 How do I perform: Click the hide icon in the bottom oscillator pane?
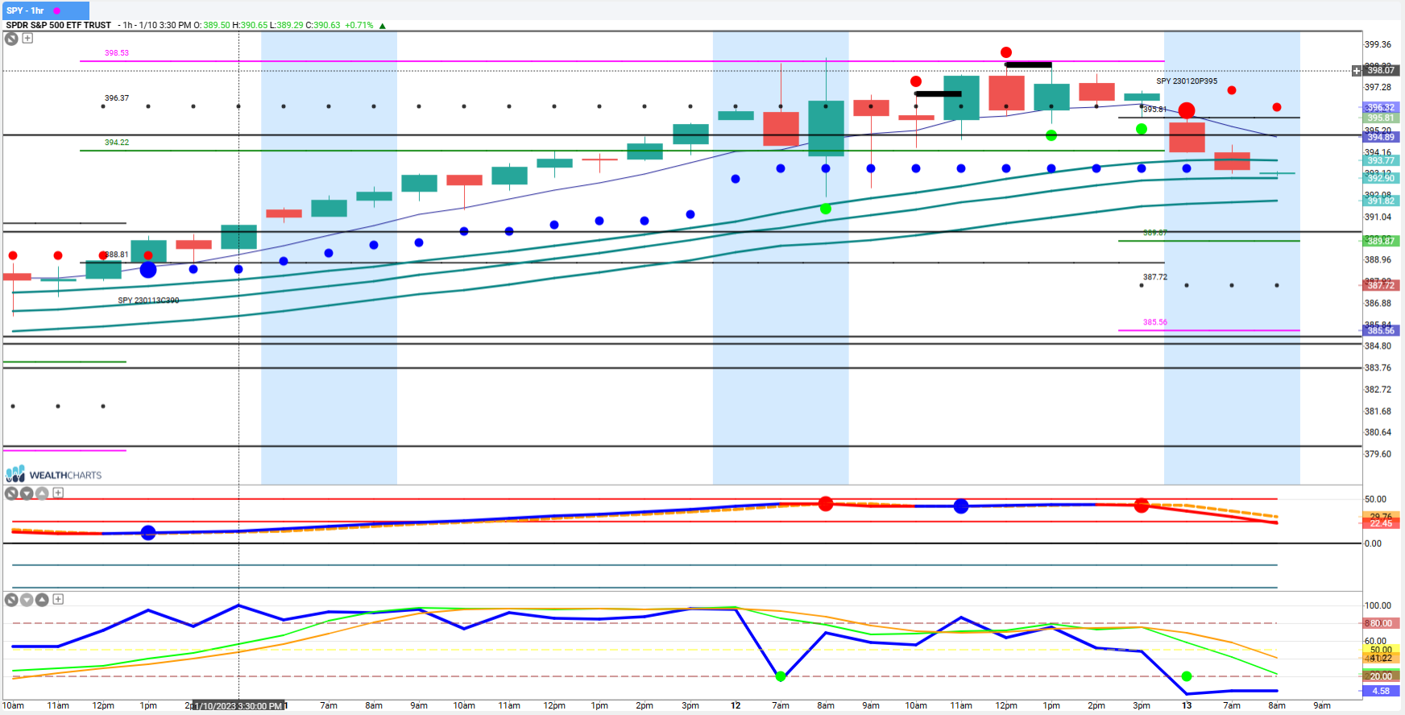[11, 599]
